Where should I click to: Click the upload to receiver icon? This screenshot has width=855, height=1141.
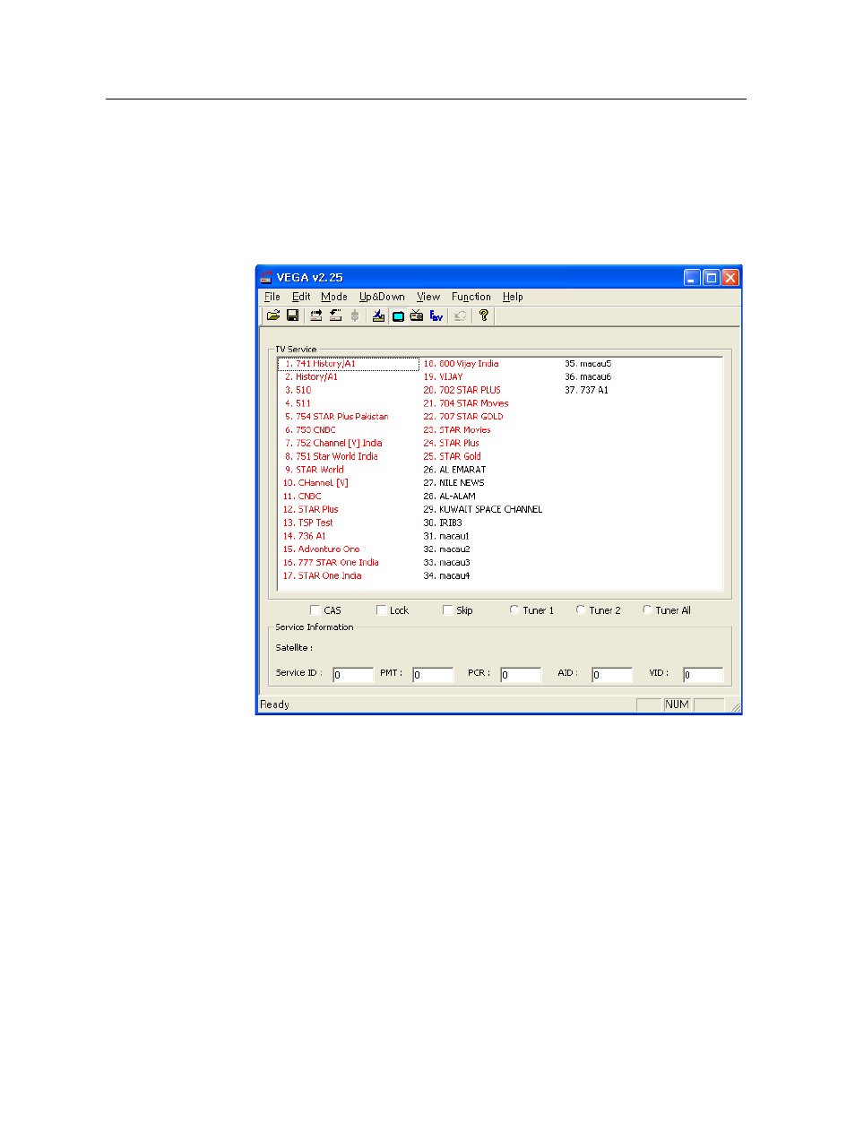tap(316, 316)
